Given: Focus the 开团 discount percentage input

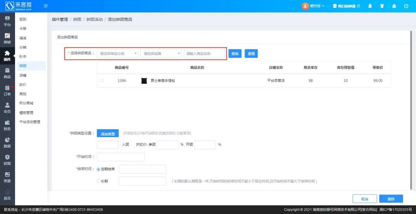Looking at the screenshot, I should (205, 145).
